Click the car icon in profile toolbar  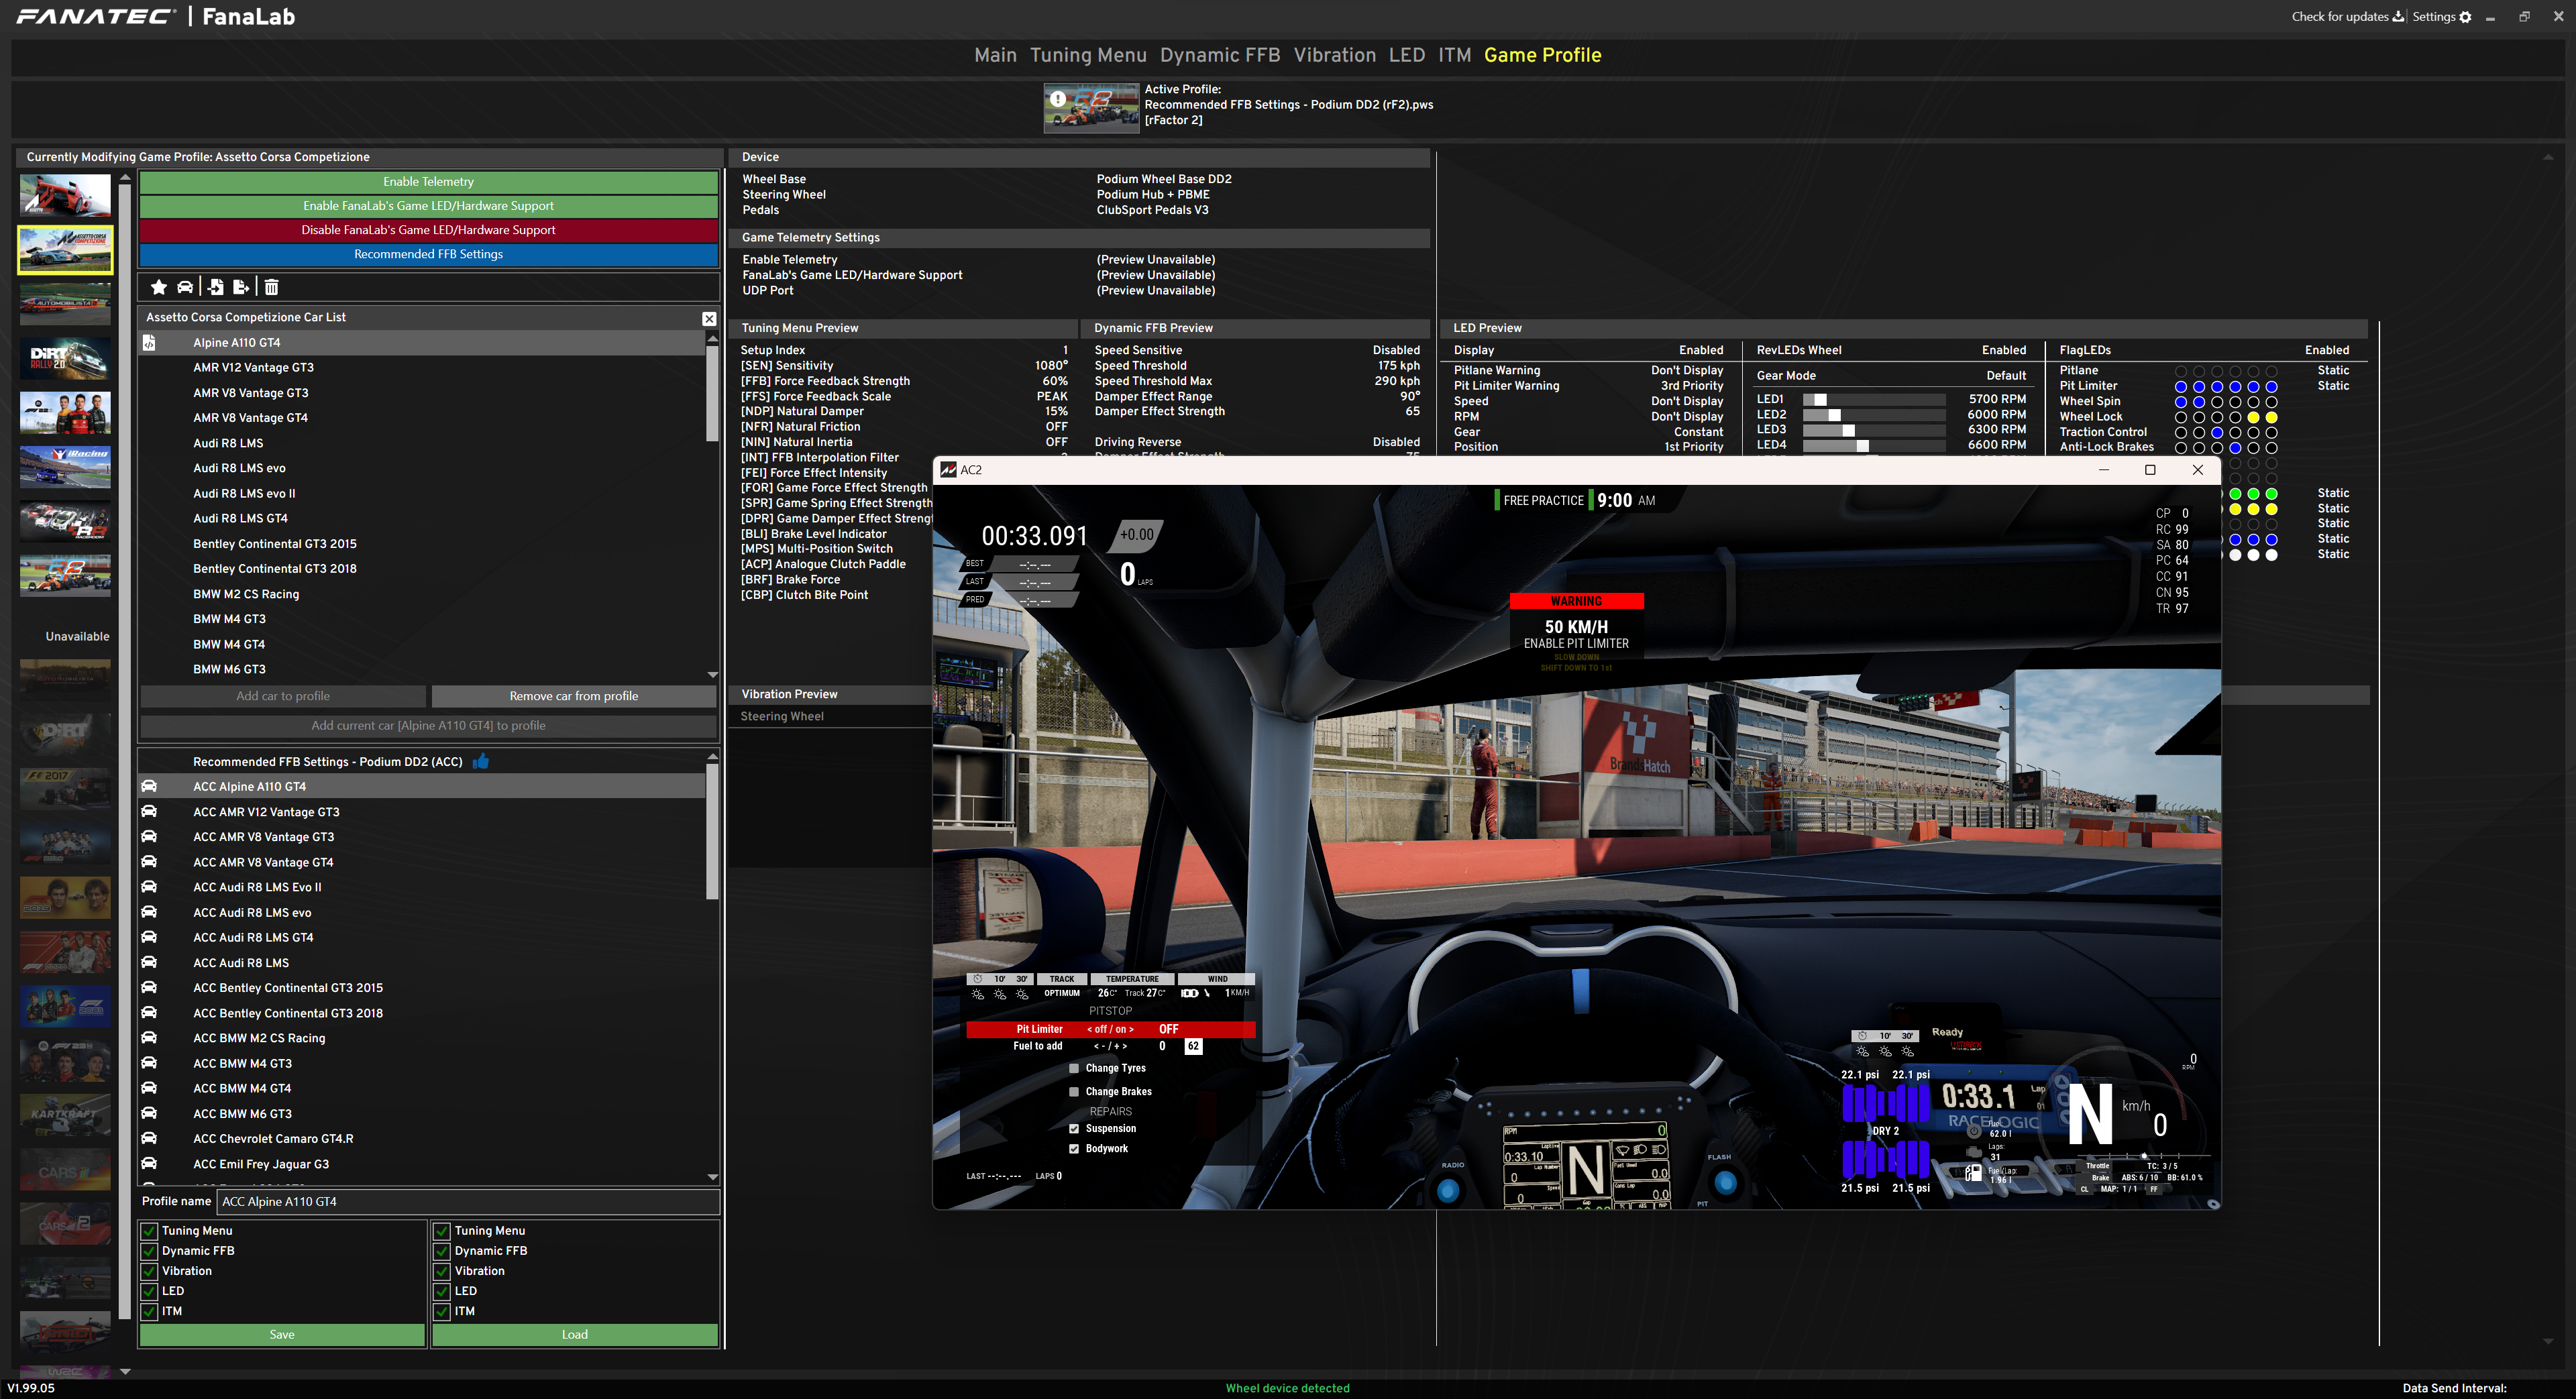[185, 287]
